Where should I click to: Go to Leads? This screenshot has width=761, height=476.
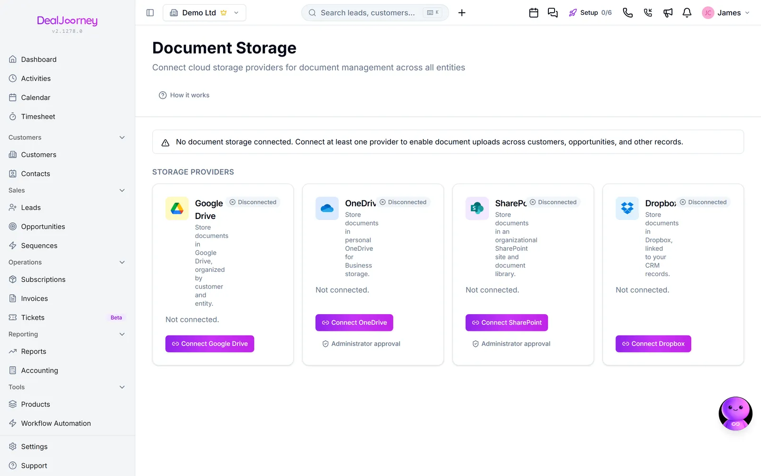pyautogui.click(x=67, y=208)
